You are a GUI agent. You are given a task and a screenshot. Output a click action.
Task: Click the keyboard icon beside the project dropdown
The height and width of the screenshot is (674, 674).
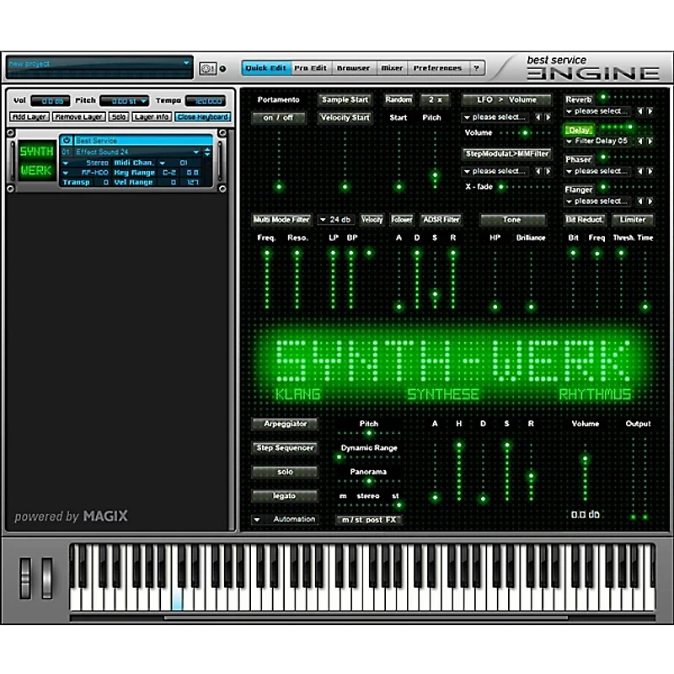(207, 68)
